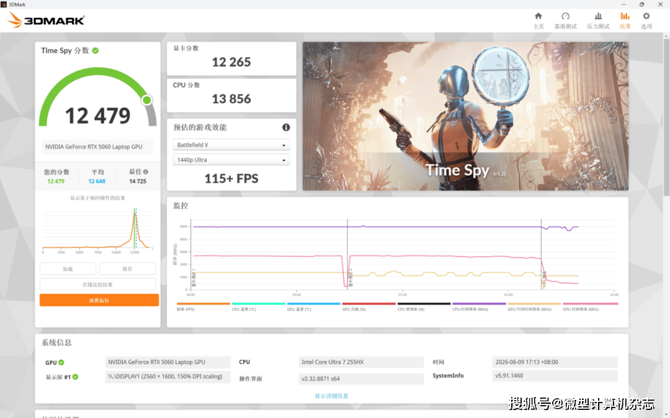Click the info icon beside 最佳 score

tap(146, 172)
